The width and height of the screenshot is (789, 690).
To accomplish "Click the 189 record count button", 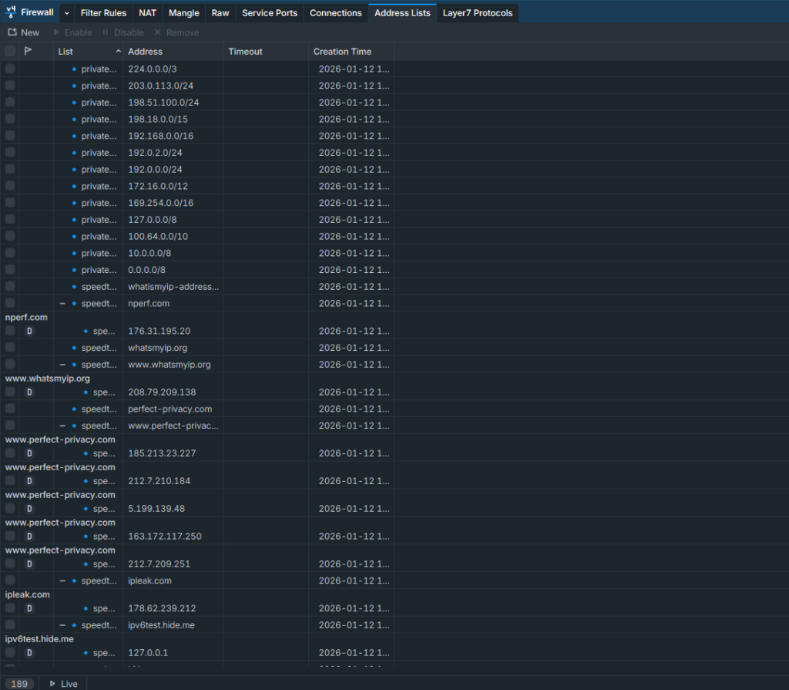I will tap(19, 683).
